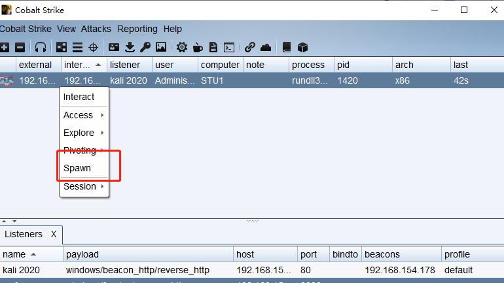Open Listeners via the headphones icon
Viewport: 504px width, 283px height.
click(41, 48)
